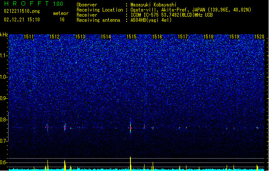Click the meteor echo just before 1512
Viewport: 269px width, 171px height.
(x=48, y=127)
